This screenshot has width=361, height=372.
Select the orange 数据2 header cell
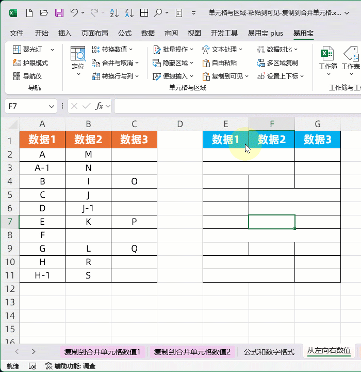[x=88, y=139]
